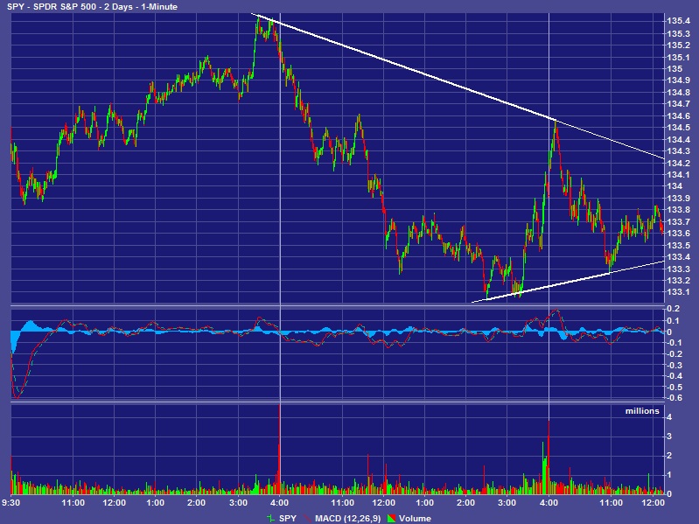Select the 'MACD (12,26,9)' legend label
Image resolution: width=699 pixels, height=524 pixels.
tap(347, 518)
